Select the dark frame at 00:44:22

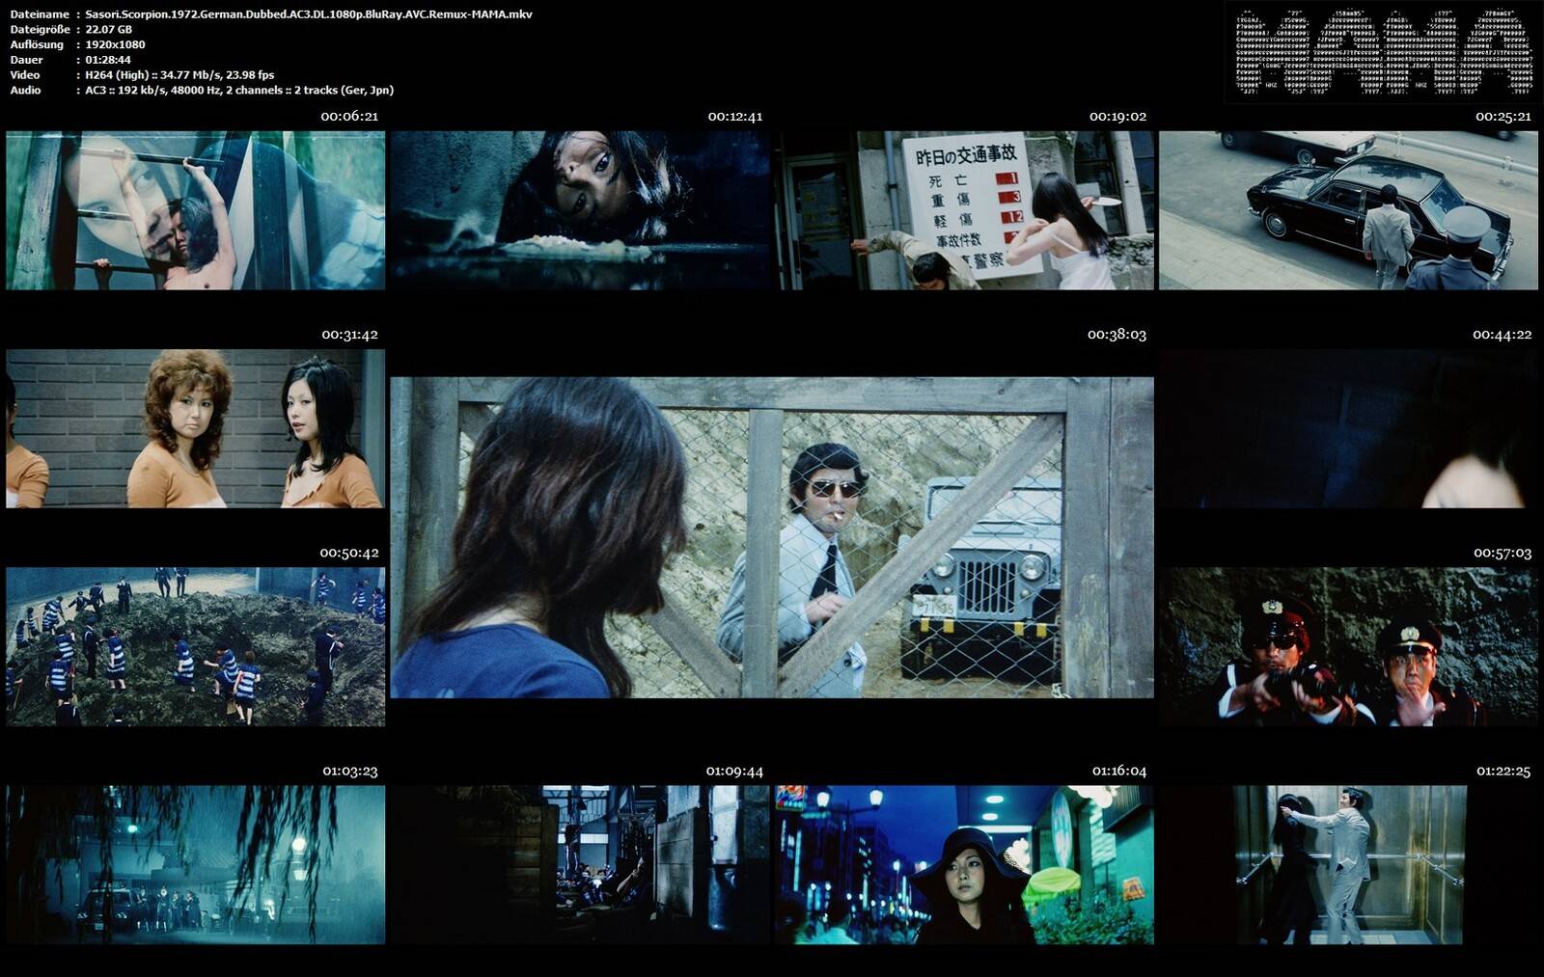[x=1348, y=428]
